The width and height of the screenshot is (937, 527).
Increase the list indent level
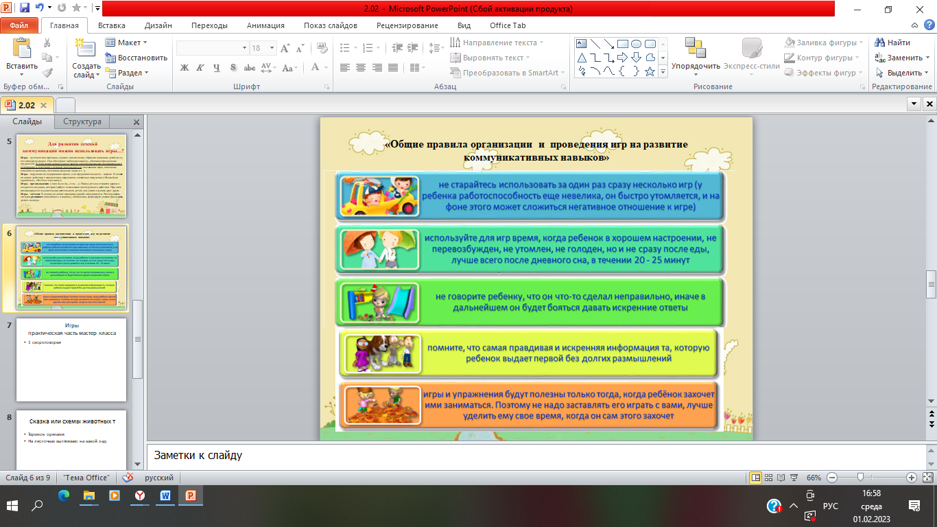tap(411, 48)
